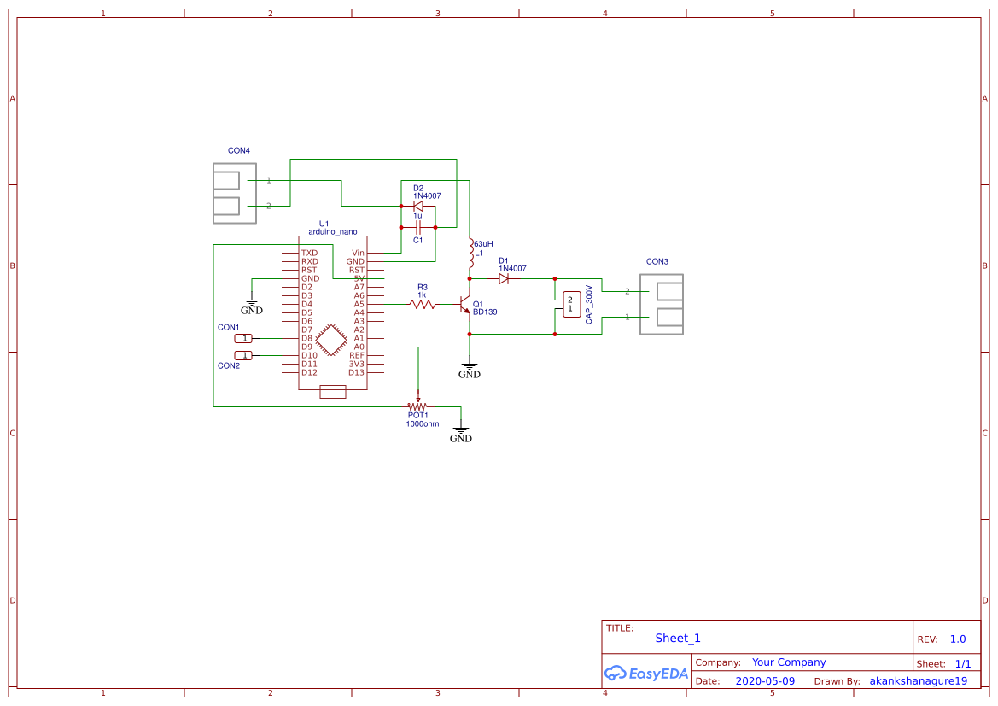This screenshot has height=706, width=998.
Task: Click the GND symbol next to the potentiometer
Action: coord(461,435)
